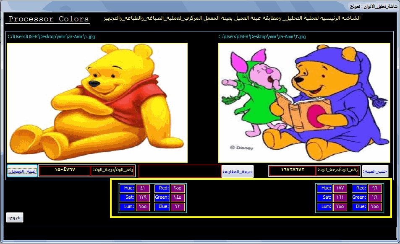Image resolution: width=400 pixels, height=244 pixels.
Task: Select the left color number field ١٥٠٤٧٦٧
Action: pos(65,171)
